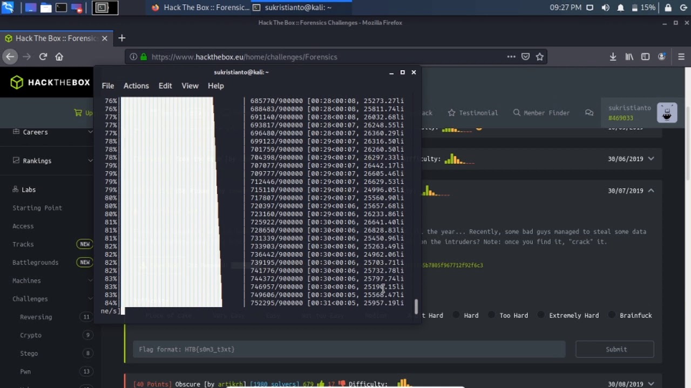Click the flag format input field
The width and height of the screenshot is (691, 388).
click(x=349, y=349)
